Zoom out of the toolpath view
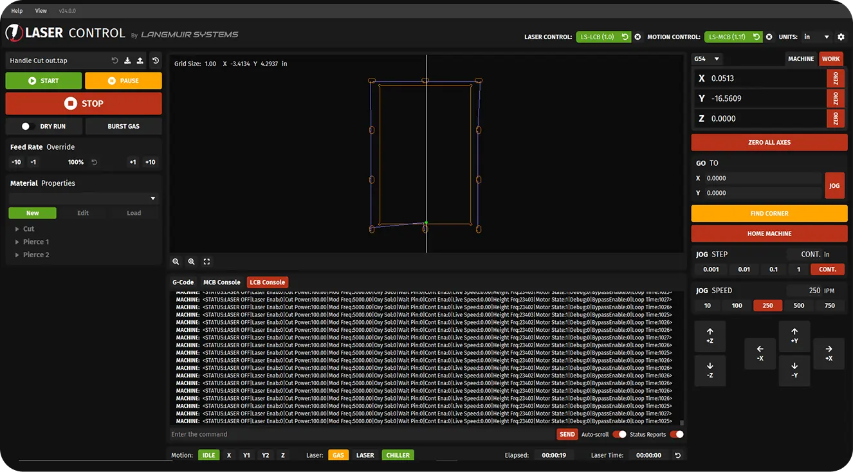The width and height of the screenshot is (853, 472). point(176,262)
